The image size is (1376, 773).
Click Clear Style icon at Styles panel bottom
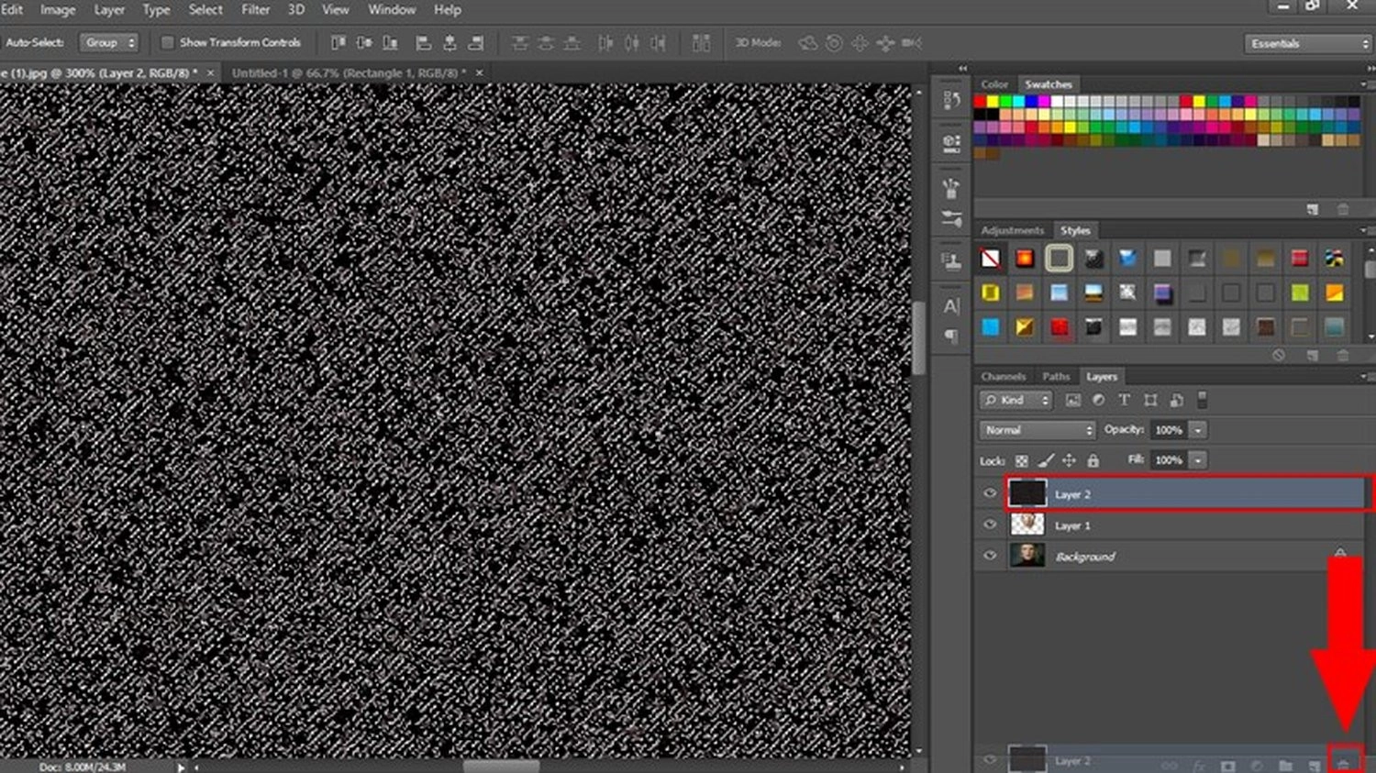point(1279,355)
